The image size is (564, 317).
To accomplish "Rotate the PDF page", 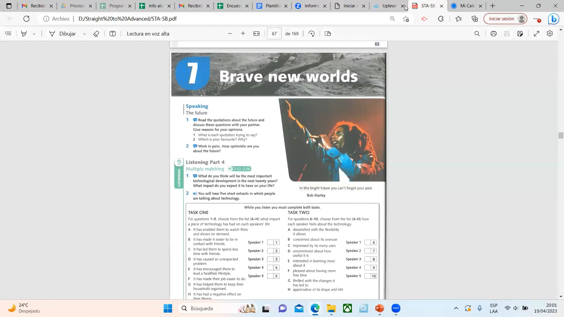I will (x=312, y=34).
